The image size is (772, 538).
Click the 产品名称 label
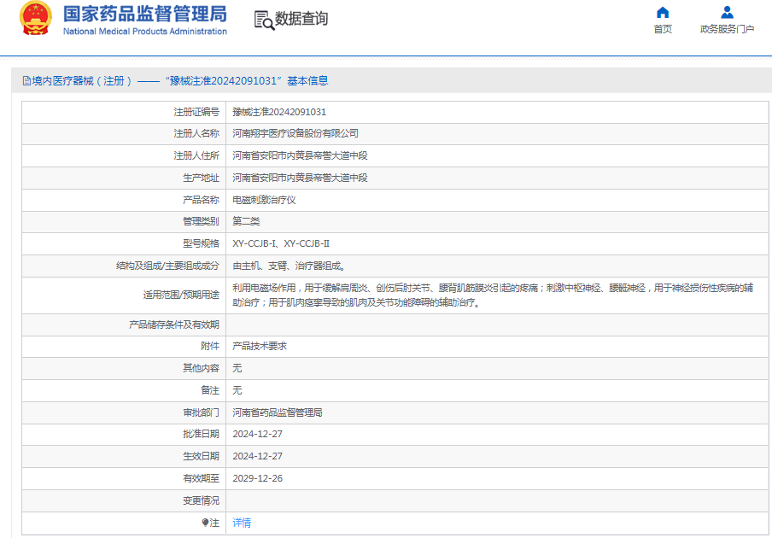click(x=201, y=200)
